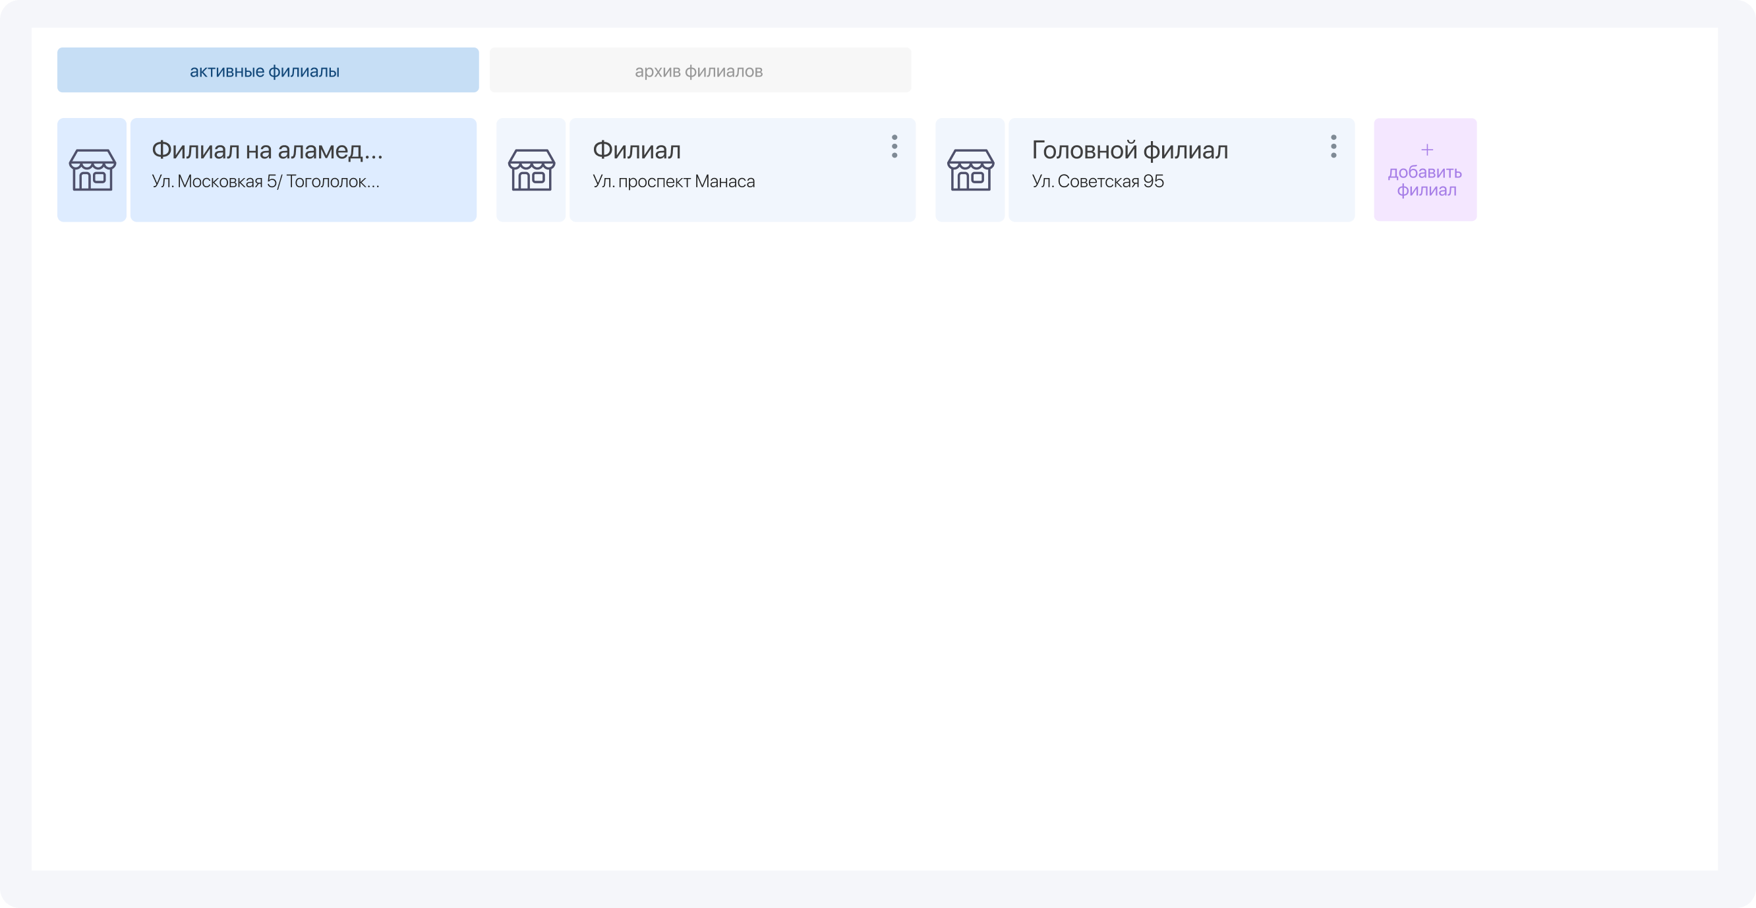
Task: Click the Головной филиал title text
Action: click(1130, 150)
